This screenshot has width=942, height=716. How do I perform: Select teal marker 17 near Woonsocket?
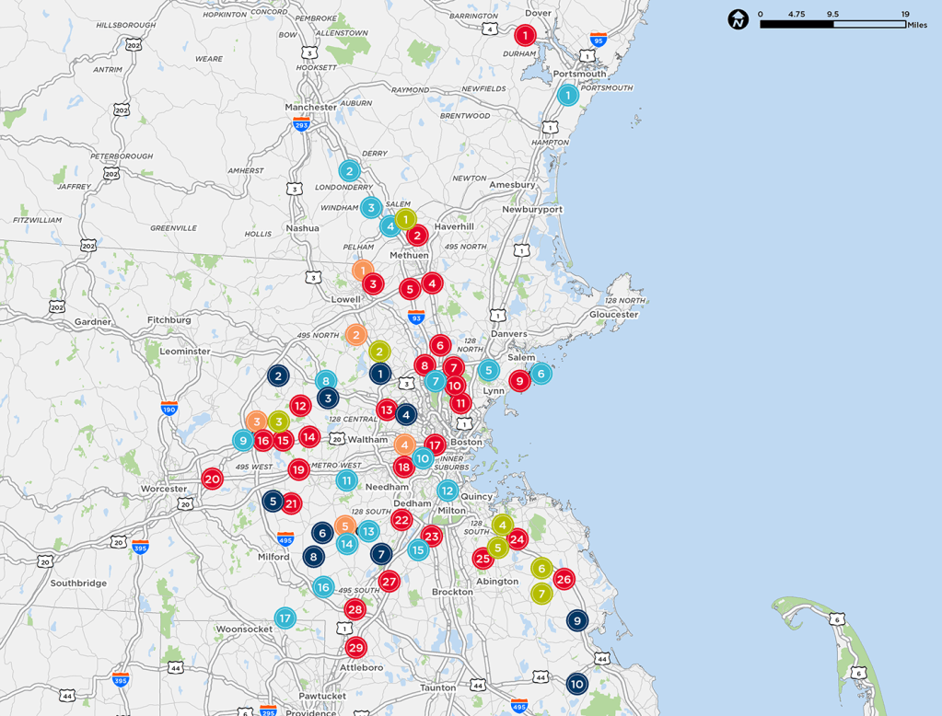pyautogui.click(x=285, y=618)
